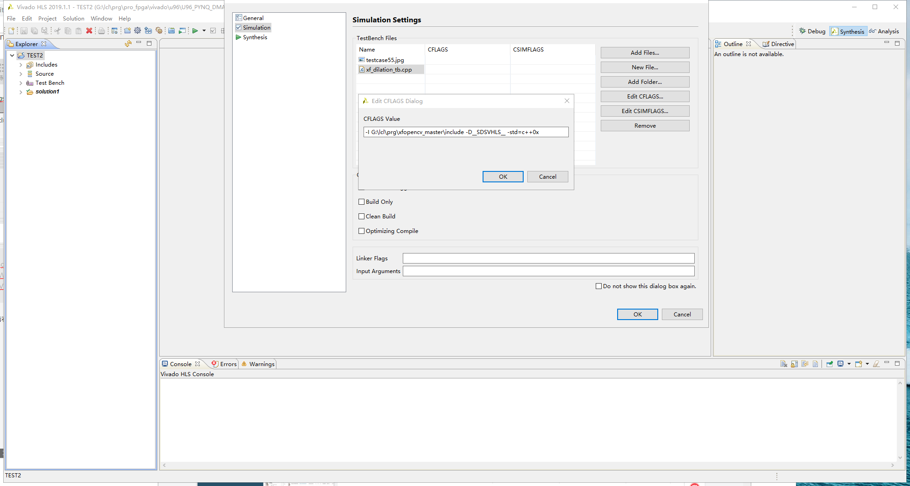Image resolution: width=910 pixels, height=486 pixels.
Task: Click the Open Console icon
Action: [858, 364]
